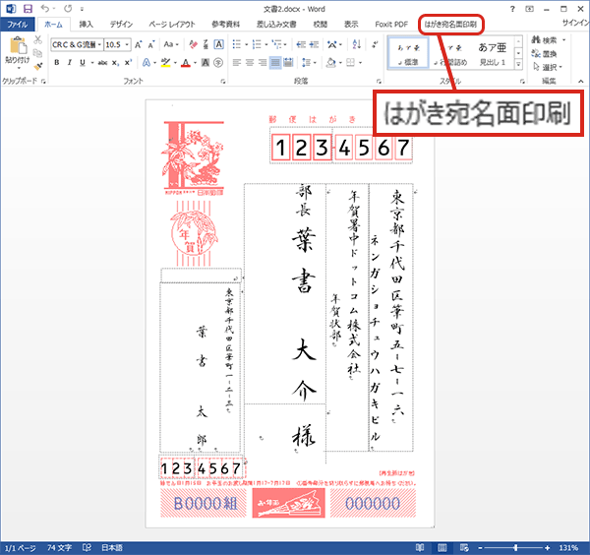Open the ファイル (File) tab

tap(18, 25)
